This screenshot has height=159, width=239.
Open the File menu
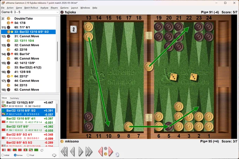3,8
